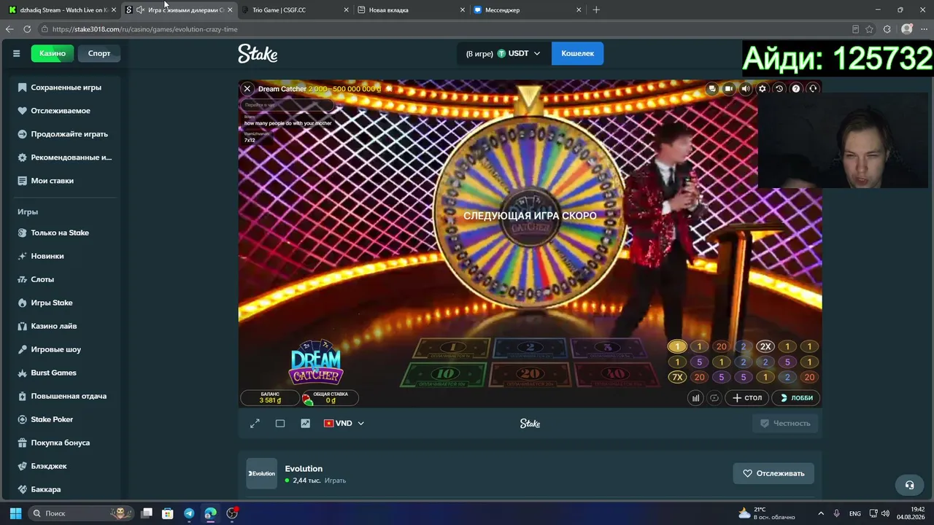Switch to Мессенджер browser tab
The image size is (934, 525).
pyautogui.click(x=528, y=10)
